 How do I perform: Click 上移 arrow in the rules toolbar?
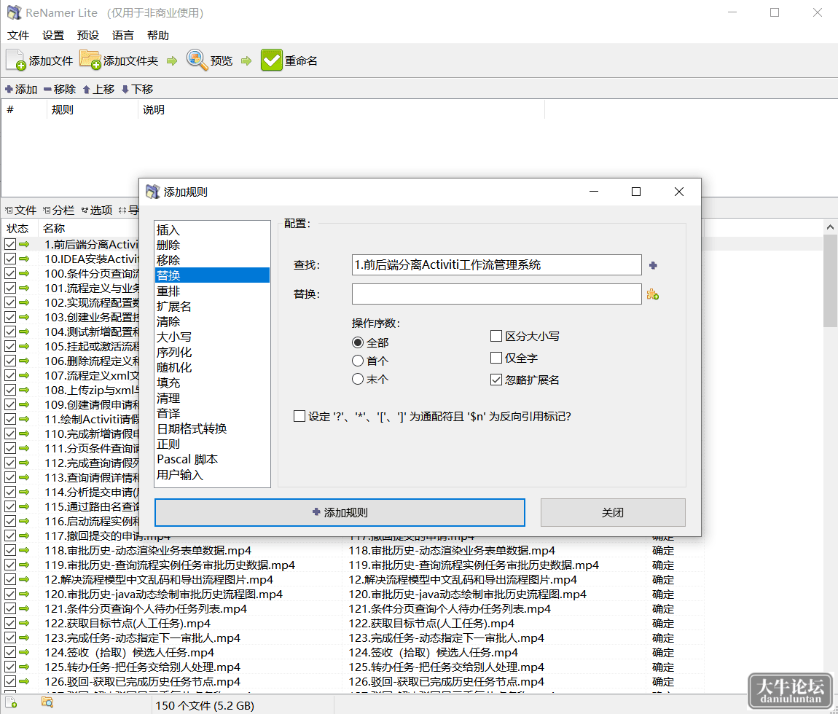pos(99,89)
